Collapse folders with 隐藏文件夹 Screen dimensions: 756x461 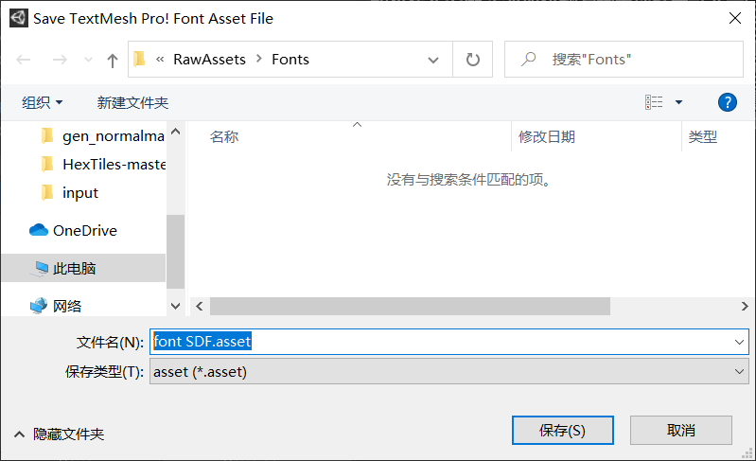(x=60, y=434)
